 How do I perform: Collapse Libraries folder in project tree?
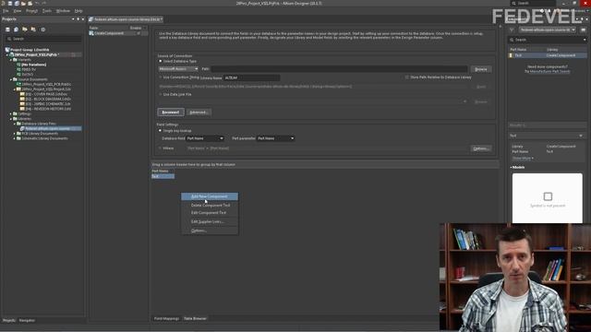11,119
